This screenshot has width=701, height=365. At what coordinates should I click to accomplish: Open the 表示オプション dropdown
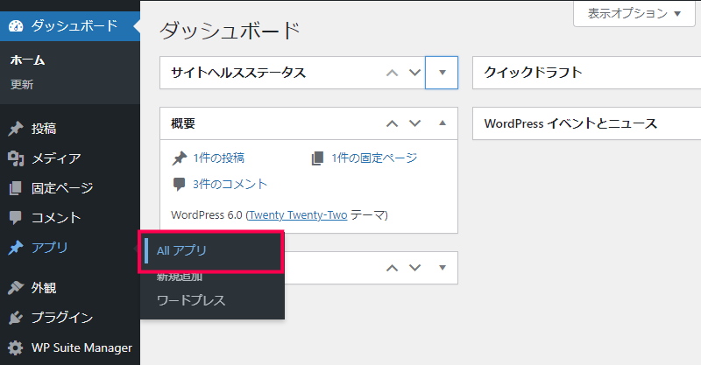(634, 13)
